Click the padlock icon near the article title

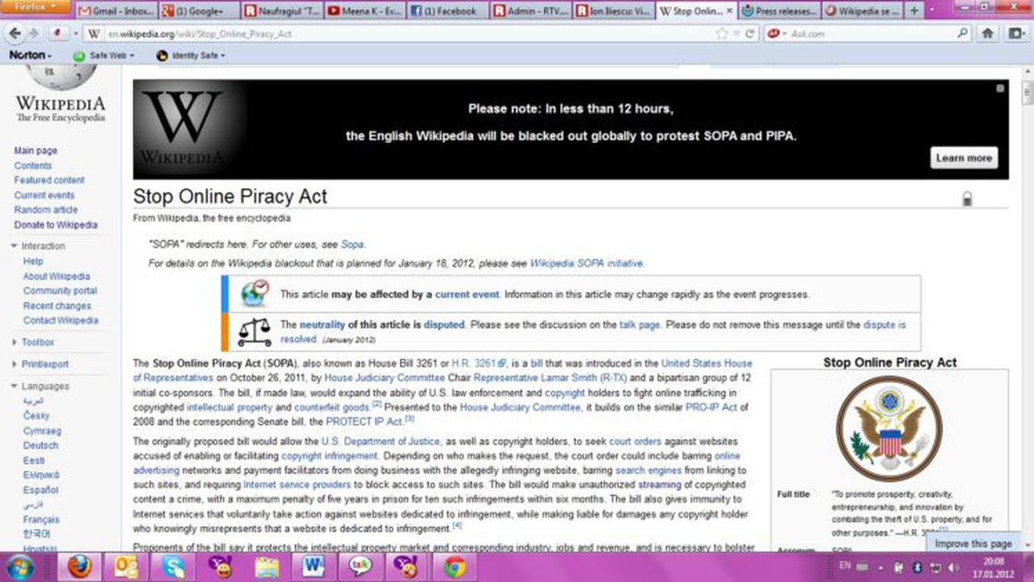coord(967,196)
